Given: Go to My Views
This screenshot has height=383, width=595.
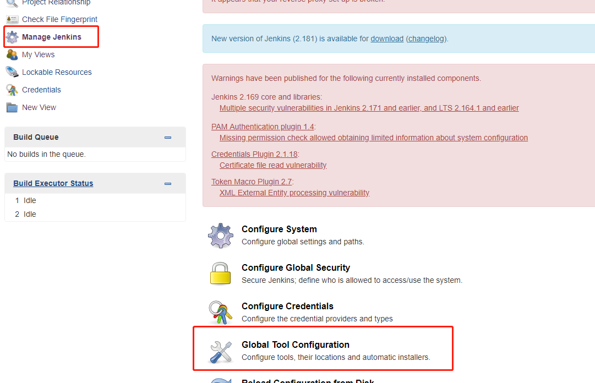Looking at the screenshot, I should click(39, 54).
